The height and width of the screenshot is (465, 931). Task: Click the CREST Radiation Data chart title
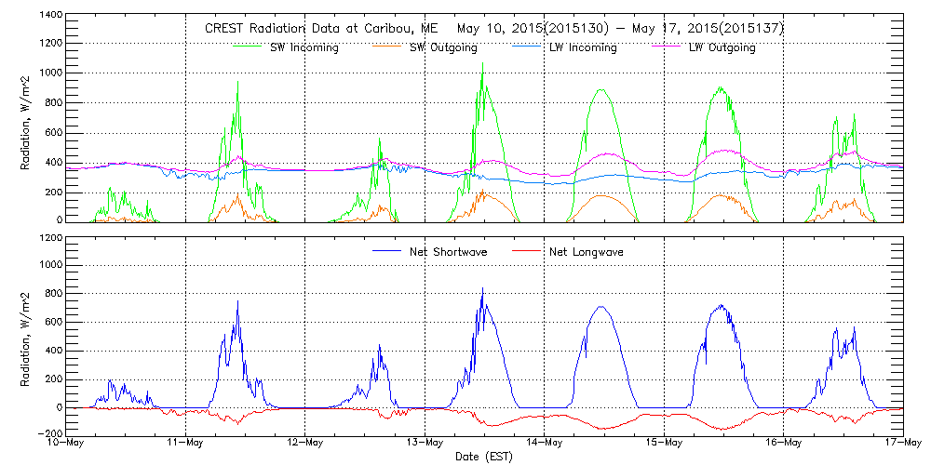[x=494, y=28]
